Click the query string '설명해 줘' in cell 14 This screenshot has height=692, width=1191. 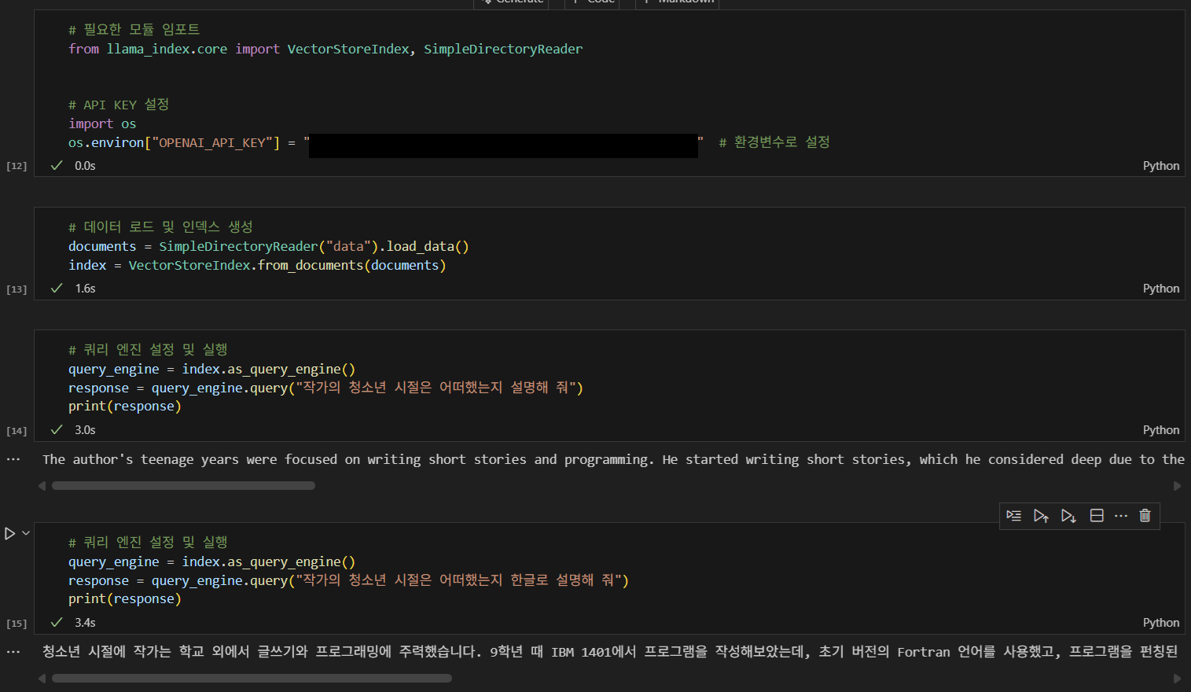pyautogui.click(x=542, y=388)
